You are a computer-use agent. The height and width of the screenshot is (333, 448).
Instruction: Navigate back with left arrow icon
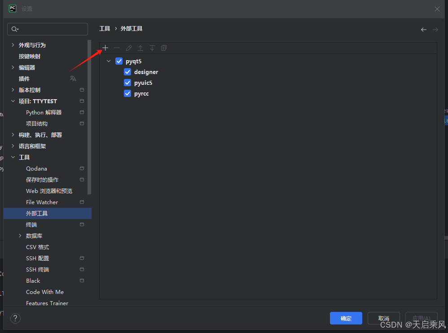(424, 30)
